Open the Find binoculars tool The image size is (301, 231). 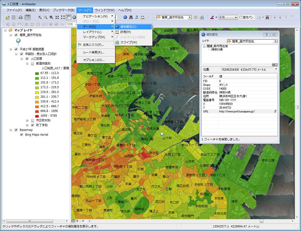(x=131, y=17)
